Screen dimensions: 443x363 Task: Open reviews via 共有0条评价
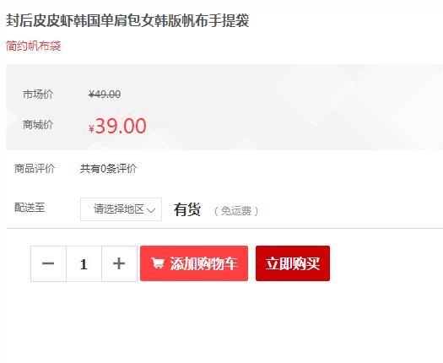pyautogui.click(x=109, y=169)
